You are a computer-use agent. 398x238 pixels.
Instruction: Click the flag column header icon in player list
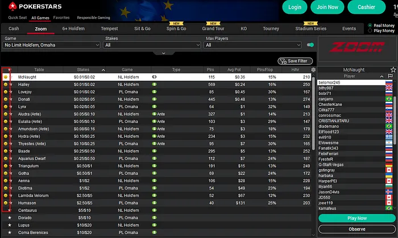(x=391, y=76)
